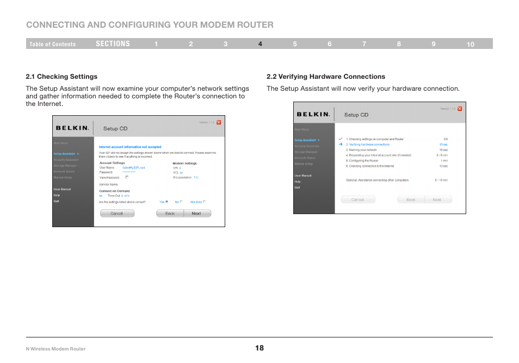Close the left Checking Settings Setup CD window
Viewport: 519px width, 363px height.
(219, 122)
